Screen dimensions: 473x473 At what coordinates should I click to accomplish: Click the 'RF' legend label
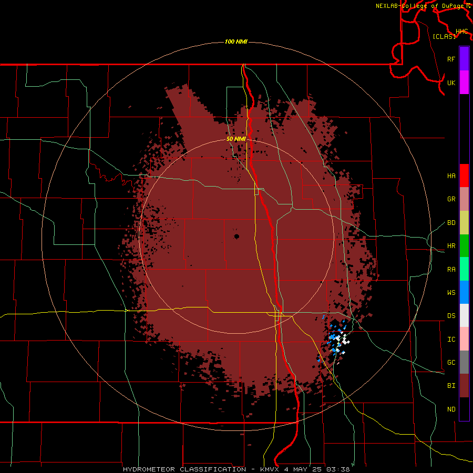pyautogui.click(x=451, y=59)
